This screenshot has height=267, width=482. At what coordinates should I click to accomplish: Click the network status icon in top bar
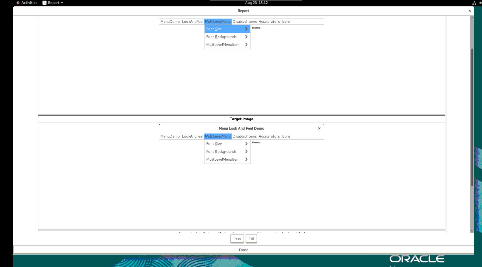pyautogui.click(x=474, y=3)
